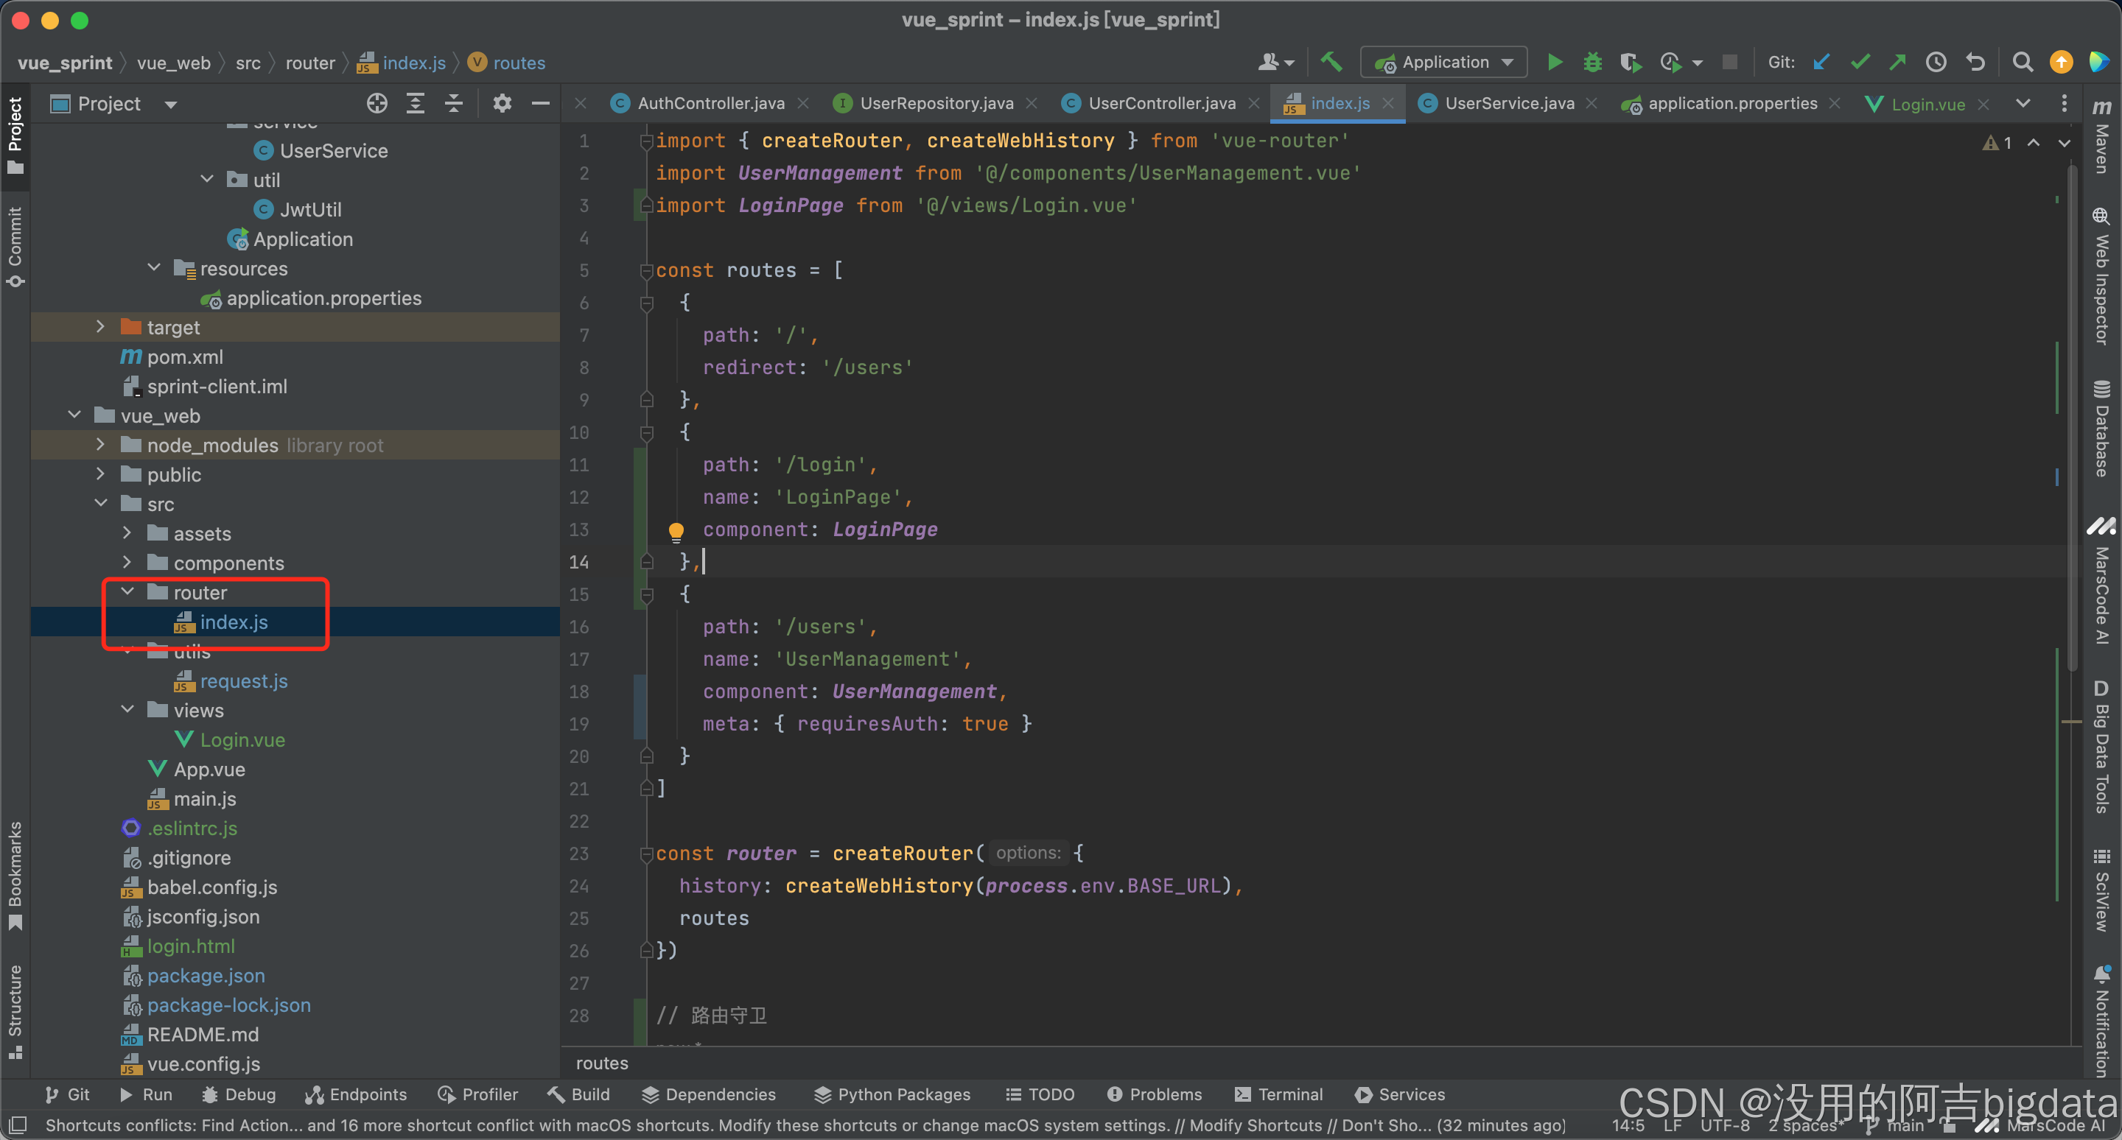Click Git update project arrow icon
Viewport: 2122px width, 1140px height.
(1821, 62)
